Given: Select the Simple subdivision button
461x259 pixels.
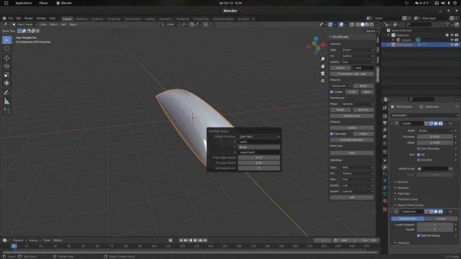Looking at the screenshot, I should [441, 219].
